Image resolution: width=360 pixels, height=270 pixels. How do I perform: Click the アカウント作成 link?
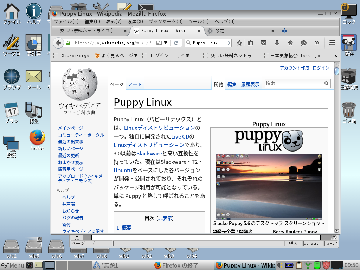pos(295,68)
